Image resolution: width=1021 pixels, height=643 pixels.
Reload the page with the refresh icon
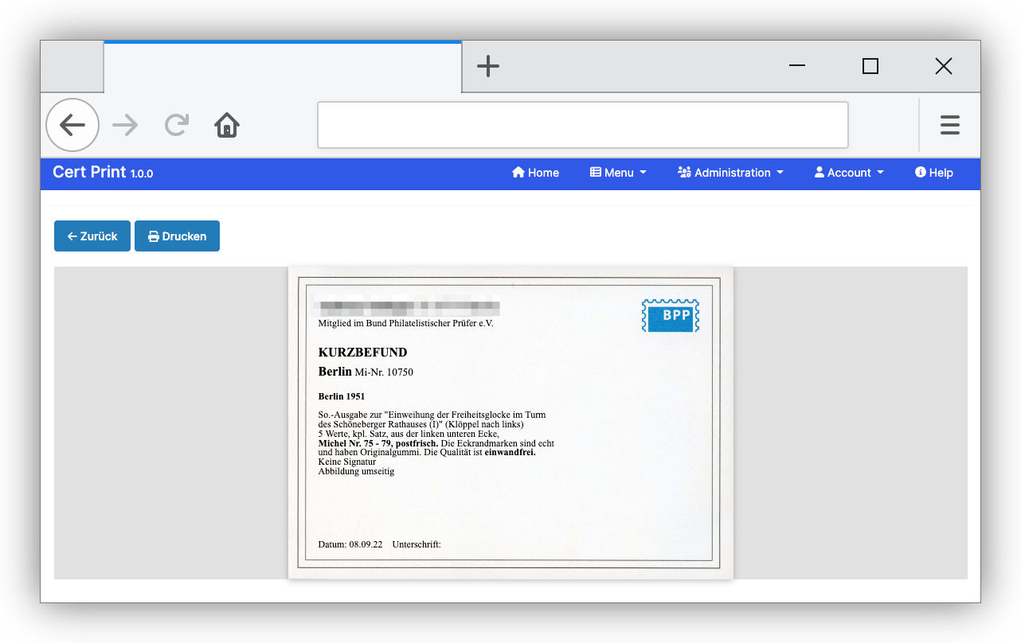tap(176, 125)
